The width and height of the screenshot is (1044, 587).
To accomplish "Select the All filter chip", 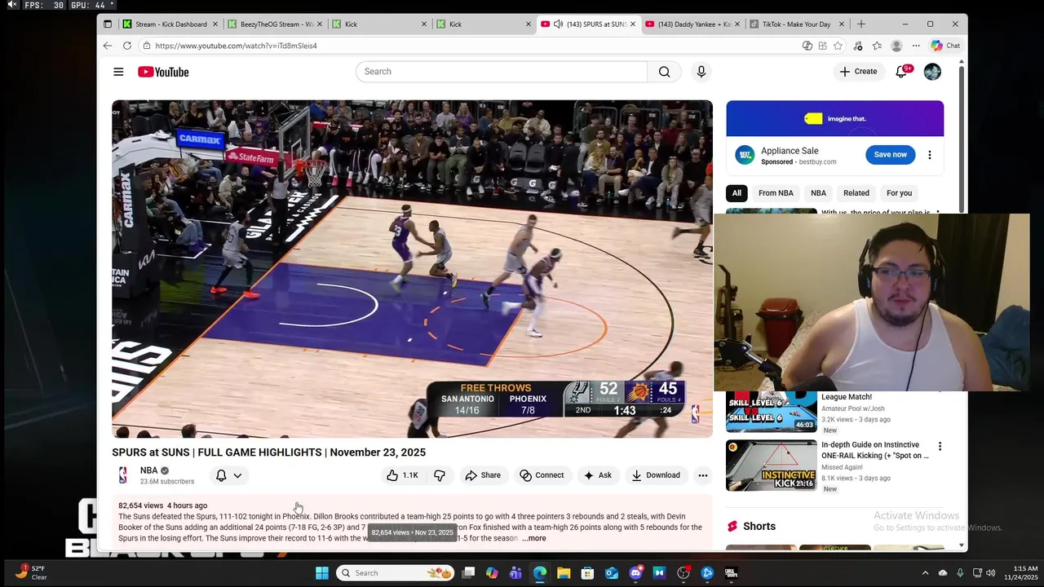I will 737,193.
